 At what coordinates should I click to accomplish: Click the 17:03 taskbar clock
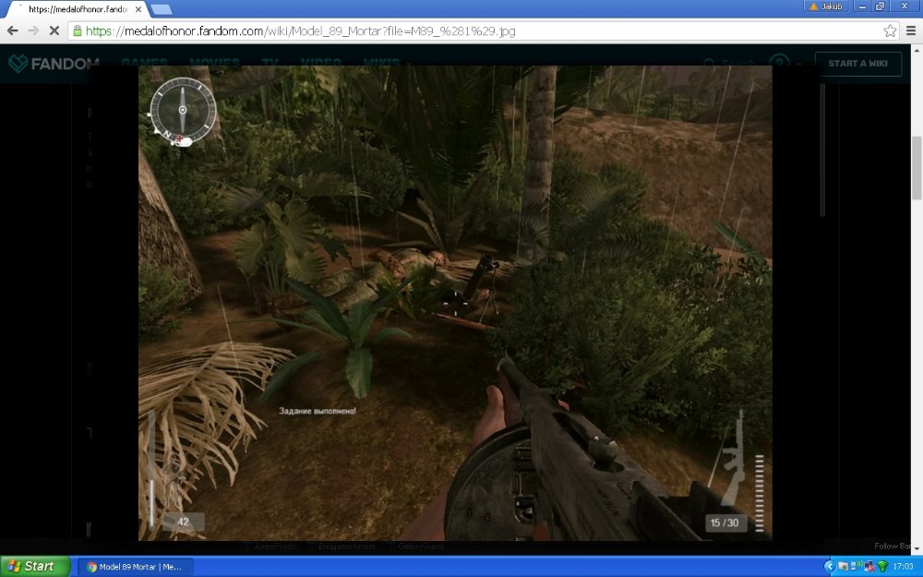tap(903, 567)
